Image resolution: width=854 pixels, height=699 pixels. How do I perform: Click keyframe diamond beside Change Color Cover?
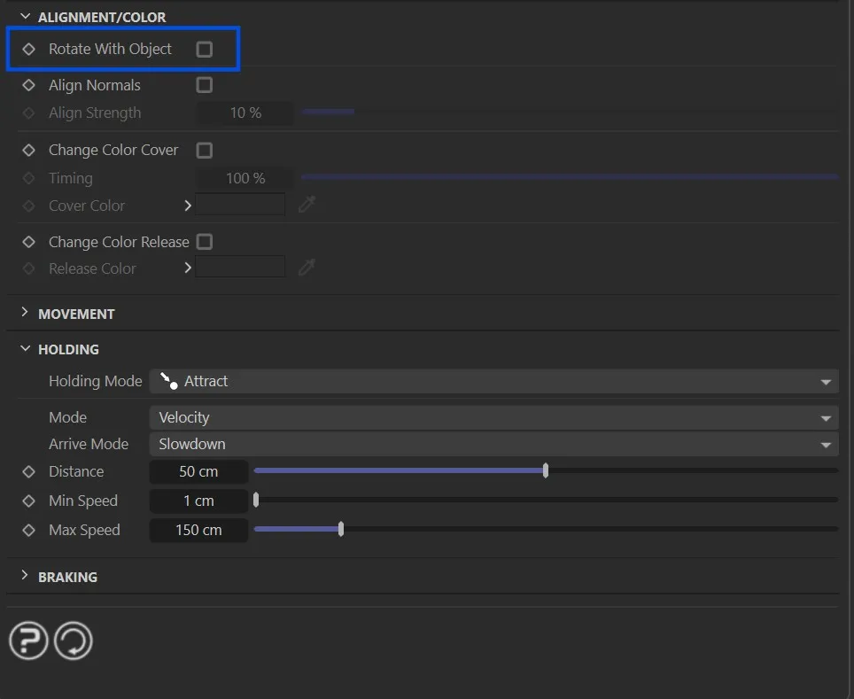28,151
